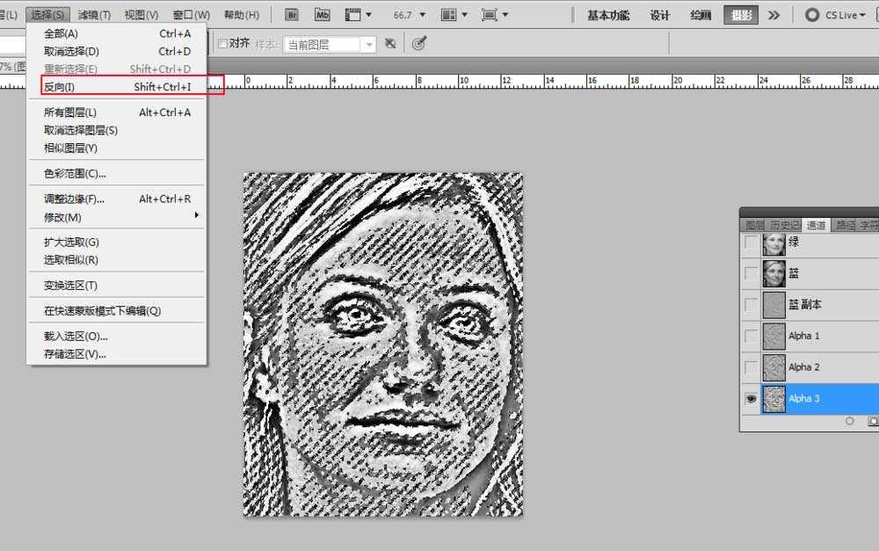This screenshot has width=879, height=551.
Task: Hide the Alpha 3 channel eye icon
Action: pyautogui.click(x=751, y=399)
